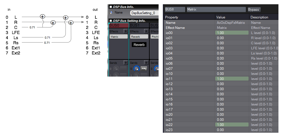Click the BUS1 send 0 routing icon

pyautogui.click(x=144, y=69)
